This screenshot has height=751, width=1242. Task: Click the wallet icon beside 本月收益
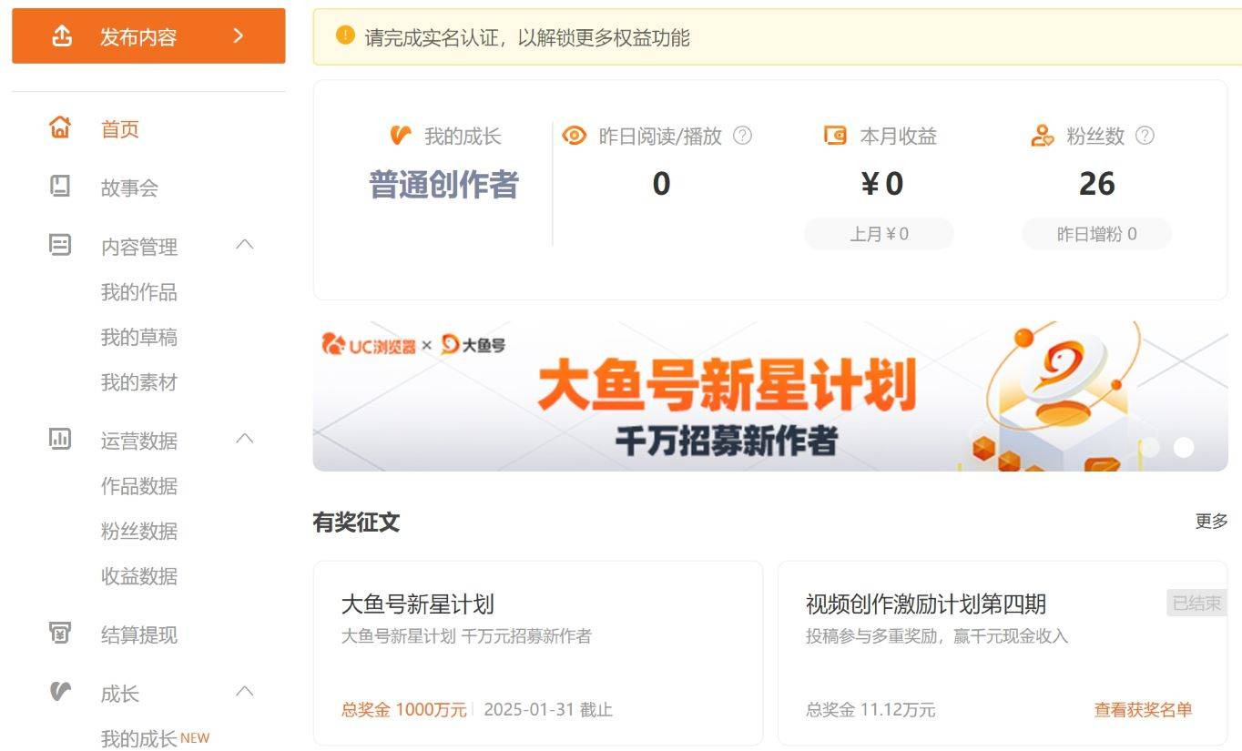pos(835,136)
